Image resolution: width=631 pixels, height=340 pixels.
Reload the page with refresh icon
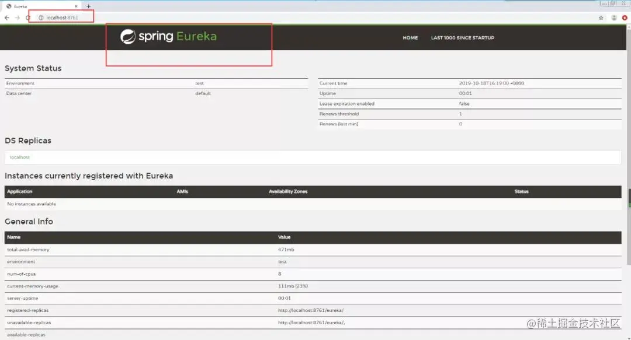[27, 17]
